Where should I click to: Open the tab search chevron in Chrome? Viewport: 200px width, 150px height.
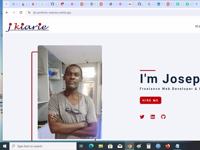pyautogui.click(x=6, y=4)
